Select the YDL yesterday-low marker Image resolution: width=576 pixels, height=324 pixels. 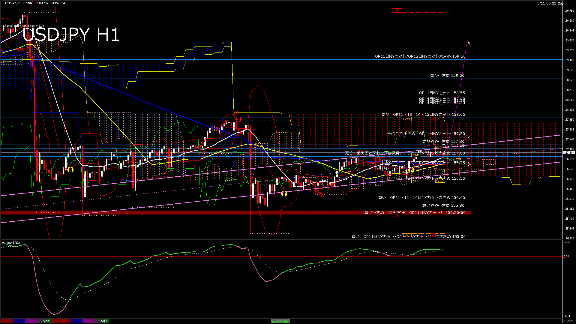416,181
